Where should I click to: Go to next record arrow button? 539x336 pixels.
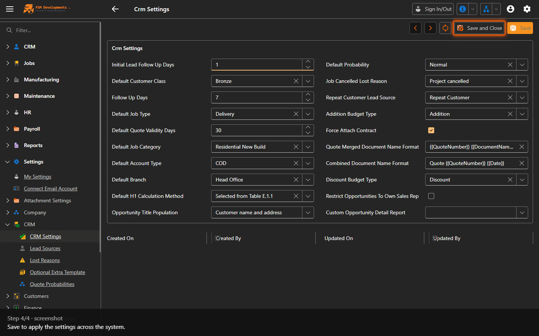point(430,28)
